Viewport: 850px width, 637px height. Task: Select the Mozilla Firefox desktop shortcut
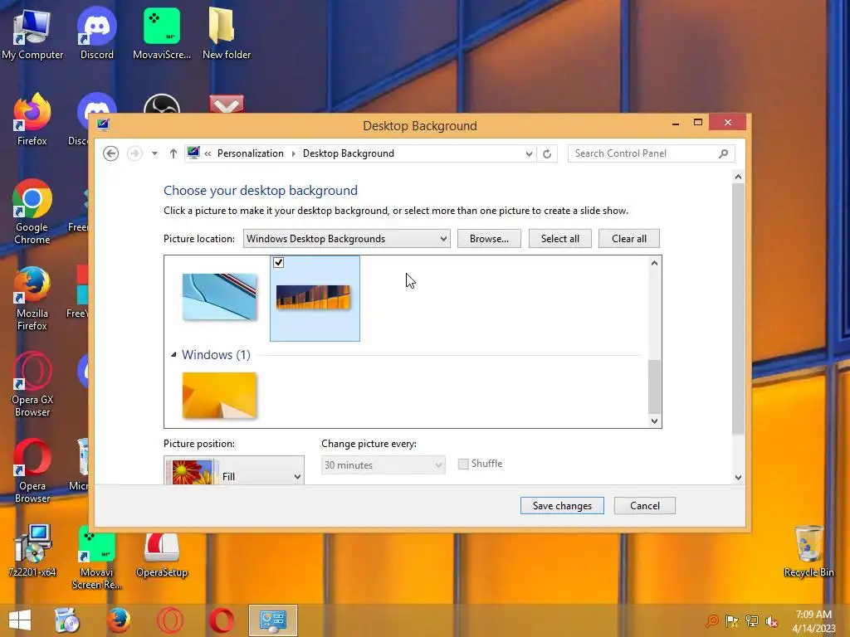(32, 298)
